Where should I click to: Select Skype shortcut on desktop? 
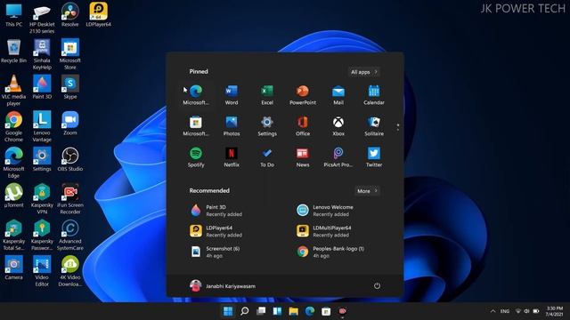point(69,87)
